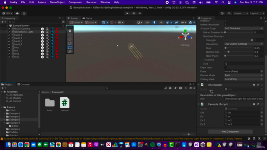Toggle hidden packages count icon showing 14

click(192, 88)
